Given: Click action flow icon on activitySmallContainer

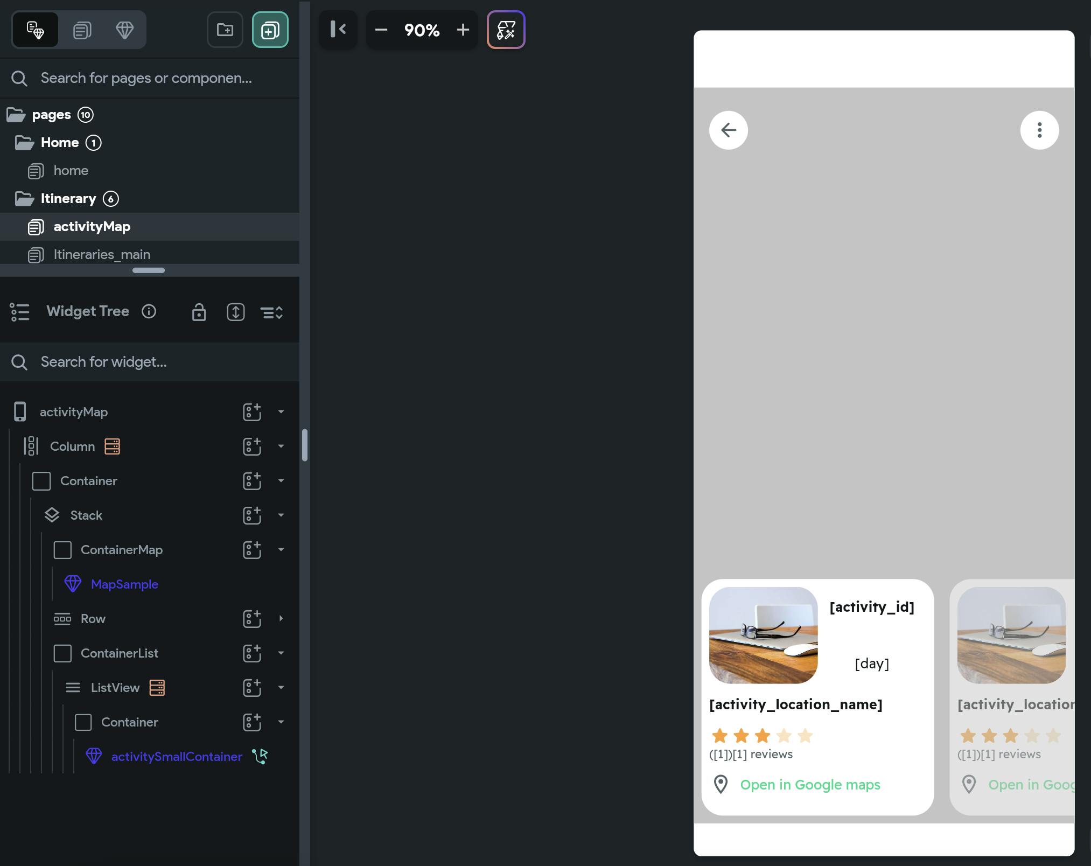Looking at the screenshot, I should (x=260, y=756).
